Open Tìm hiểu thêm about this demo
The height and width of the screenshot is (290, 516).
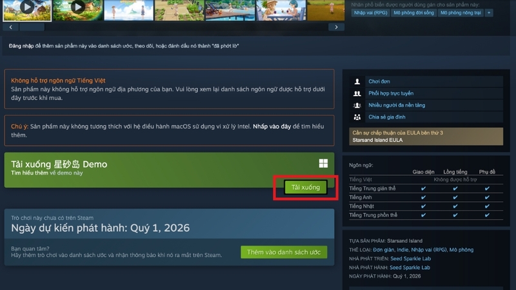[x=30, y=173]
